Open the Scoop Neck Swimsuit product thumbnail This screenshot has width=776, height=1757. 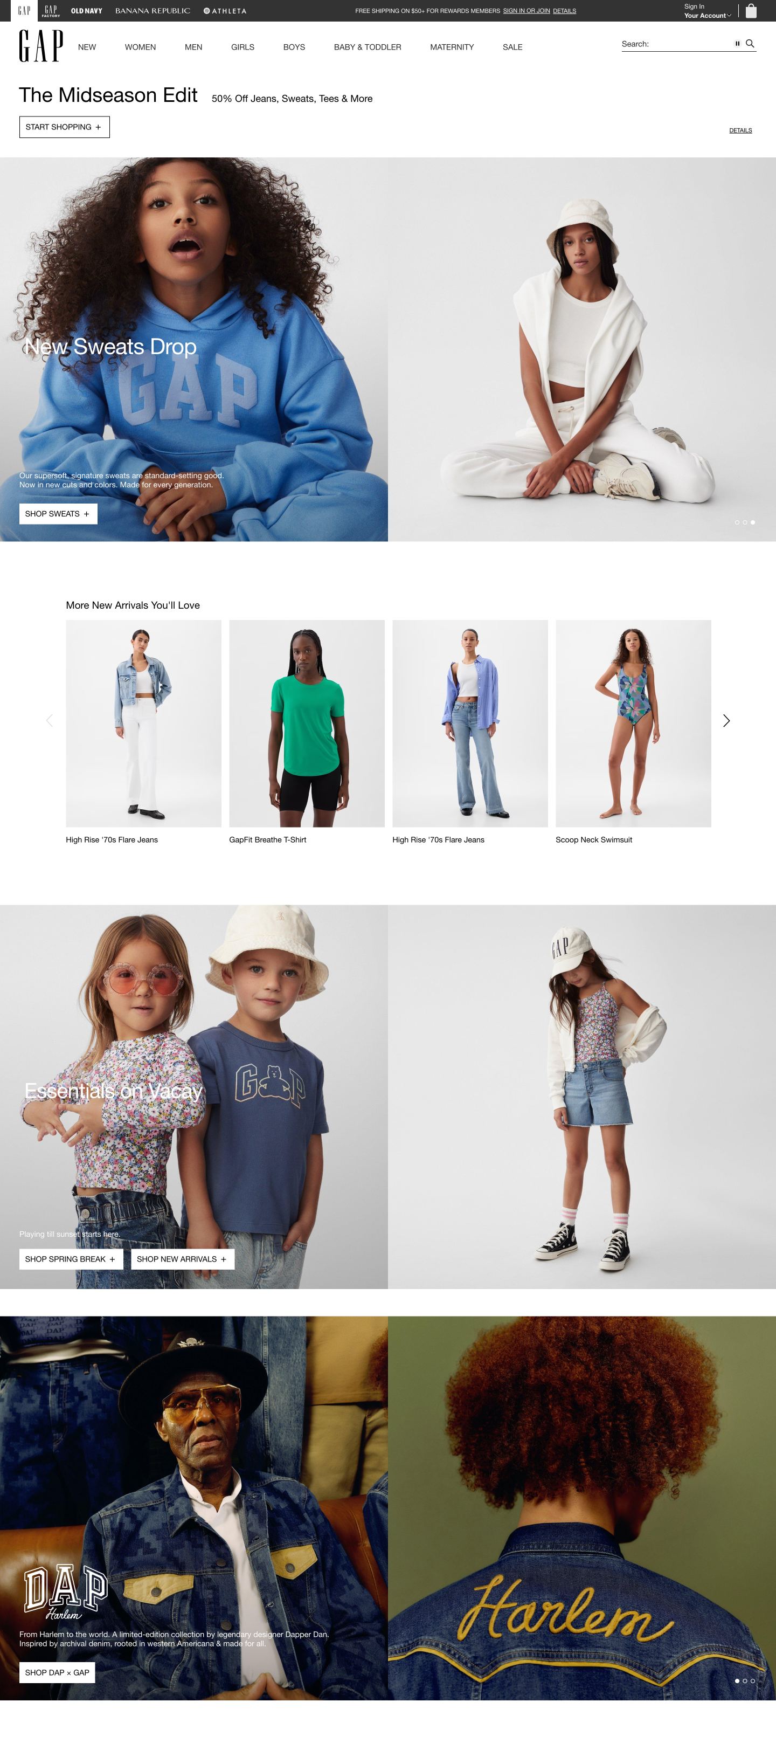click(x=634, y=724)
